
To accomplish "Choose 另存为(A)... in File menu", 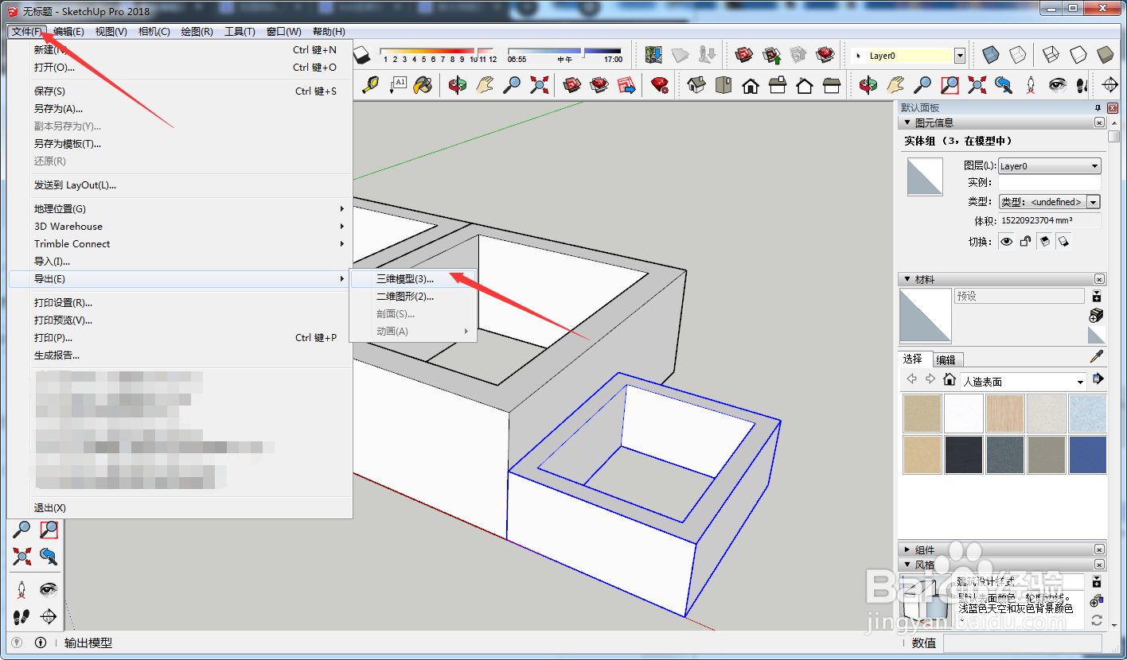I will 180,108.
